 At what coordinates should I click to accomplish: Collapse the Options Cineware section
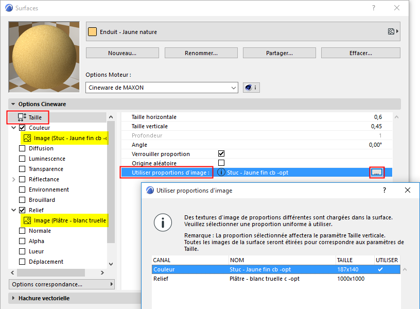pyautogui.click(x=13, y=104)
